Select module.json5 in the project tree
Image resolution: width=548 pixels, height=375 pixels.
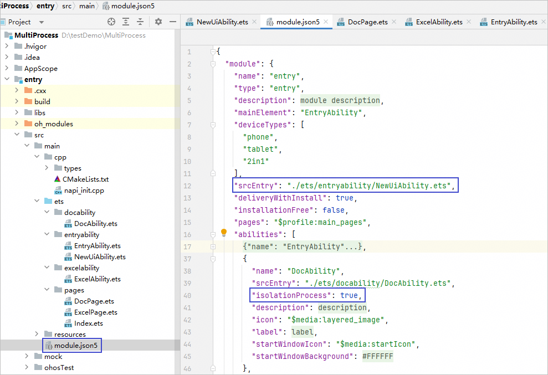[x=77, y=345]
